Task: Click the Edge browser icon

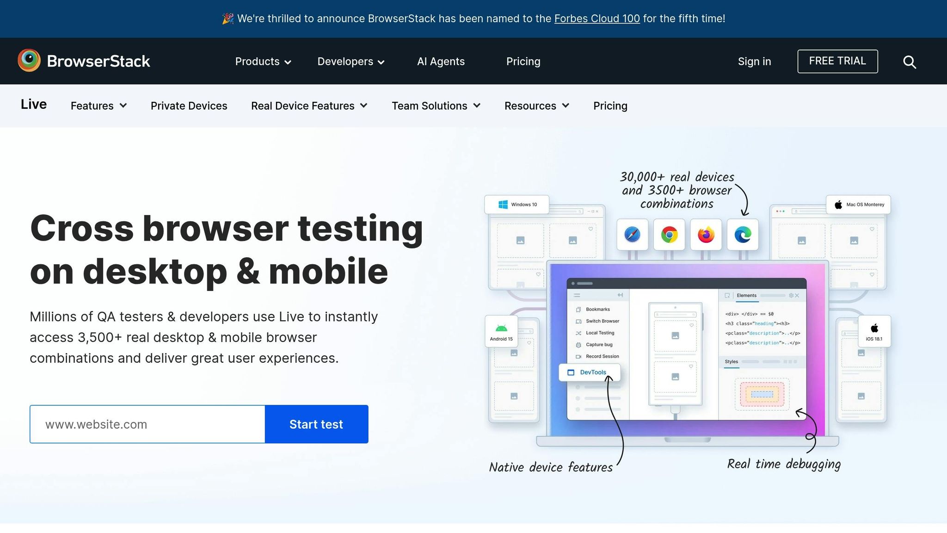Action: (743, 235)
